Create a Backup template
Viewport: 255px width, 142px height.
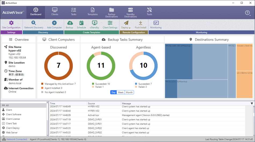click(x=70, y=25)
